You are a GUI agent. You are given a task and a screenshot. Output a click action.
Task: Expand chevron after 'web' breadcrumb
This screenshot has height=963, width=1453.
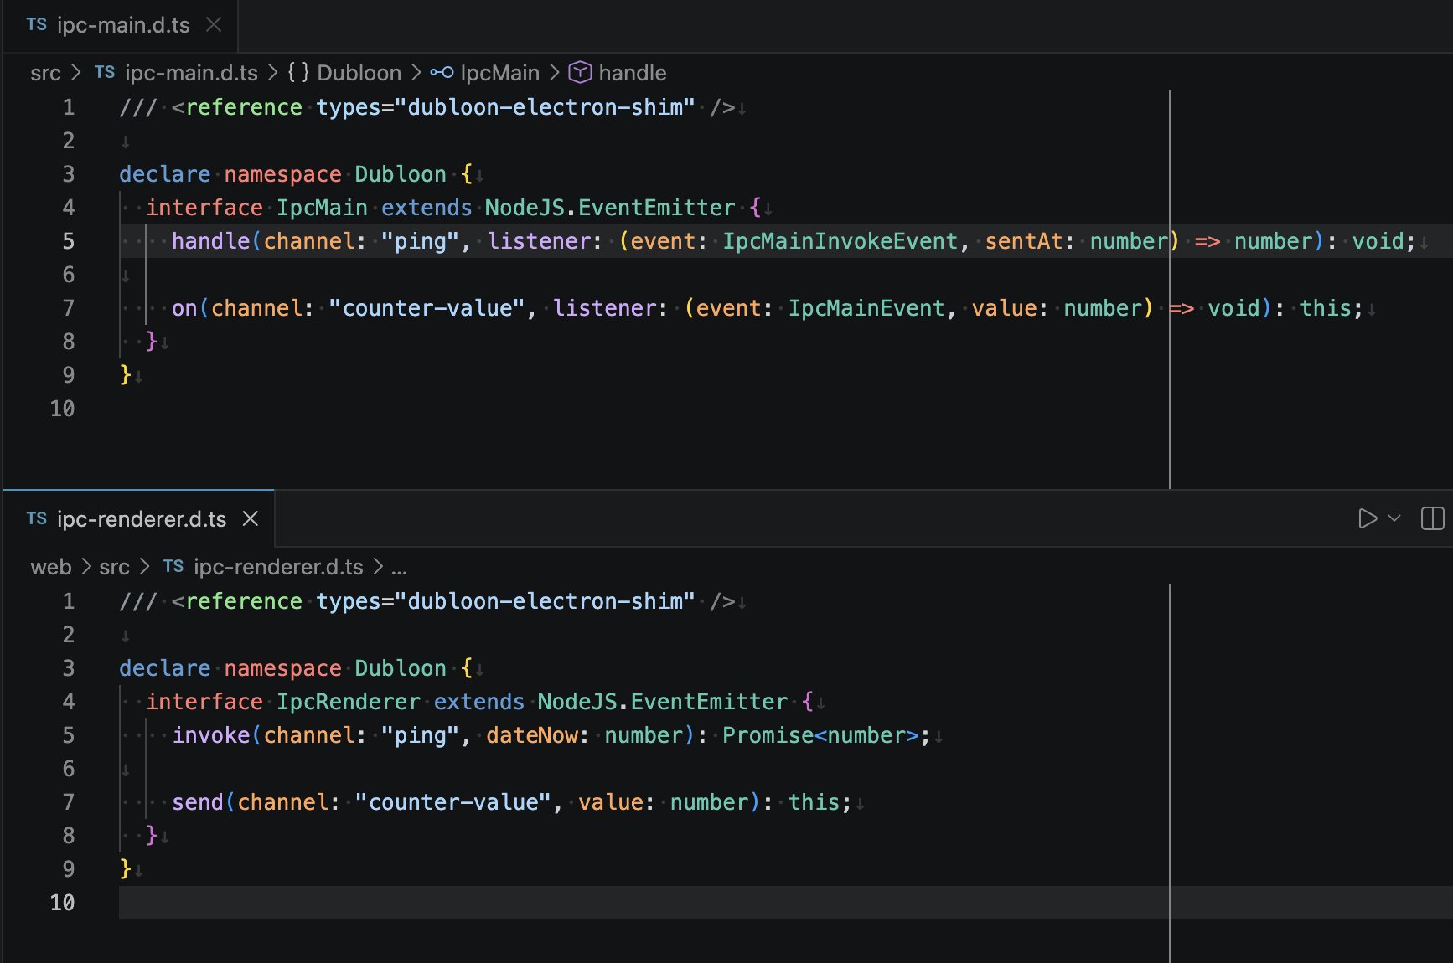86,567
